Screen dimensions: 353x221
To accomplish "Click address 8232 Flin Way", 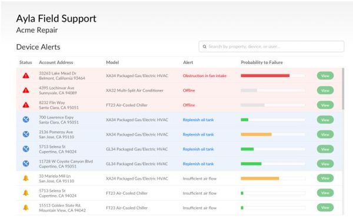I will [59, 105].
